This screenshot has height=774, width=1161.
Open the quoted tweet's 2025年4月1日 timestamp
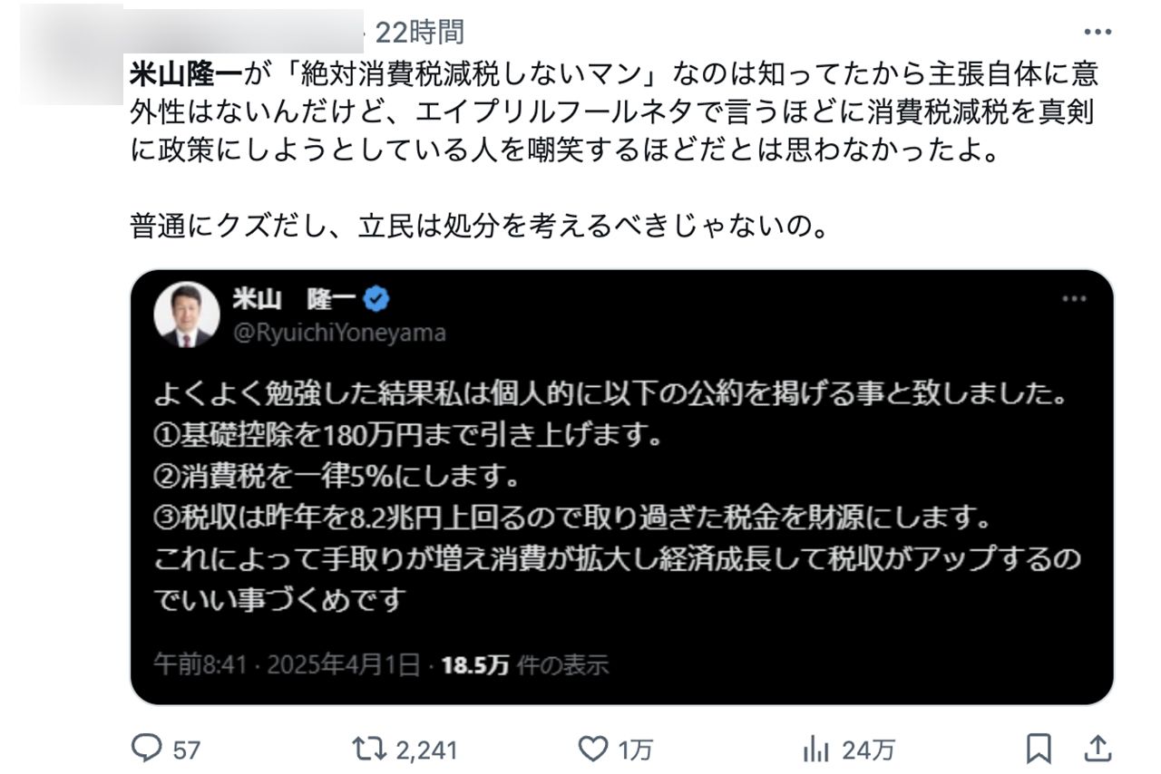345,664
